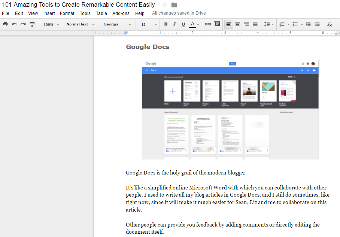Image resolution: width=340 pixels, height=237 pixels.
Task: Open the Help menu
Action: click(x=140, y=13)
